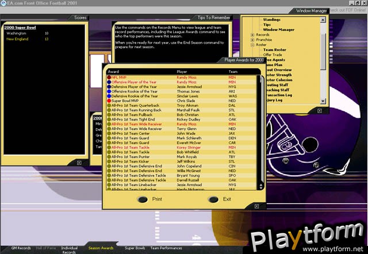Select the Season Awards tab

[x=101, y=248]
